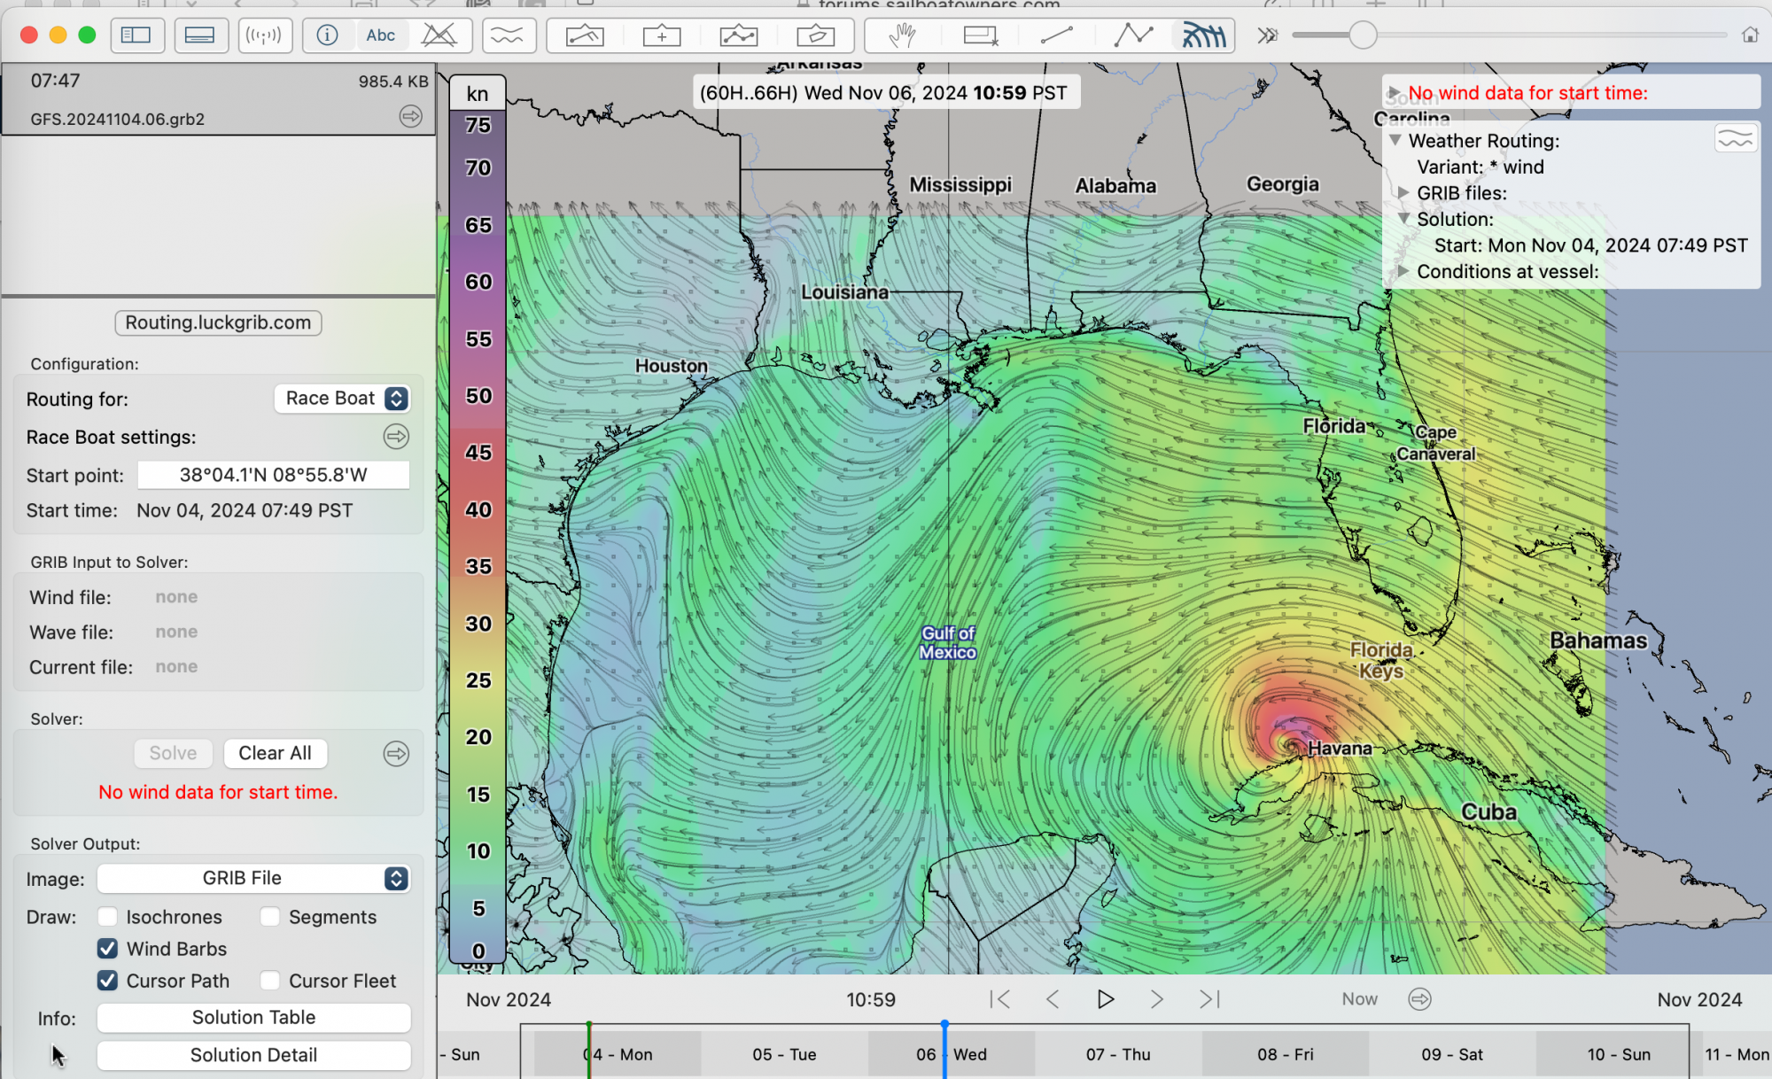Select the rectangle selection tool

[980, 35]
